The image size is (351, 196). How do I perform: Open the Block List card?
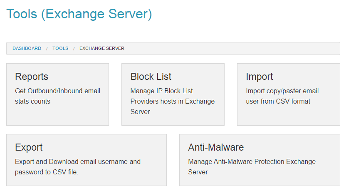coord(173,94)
